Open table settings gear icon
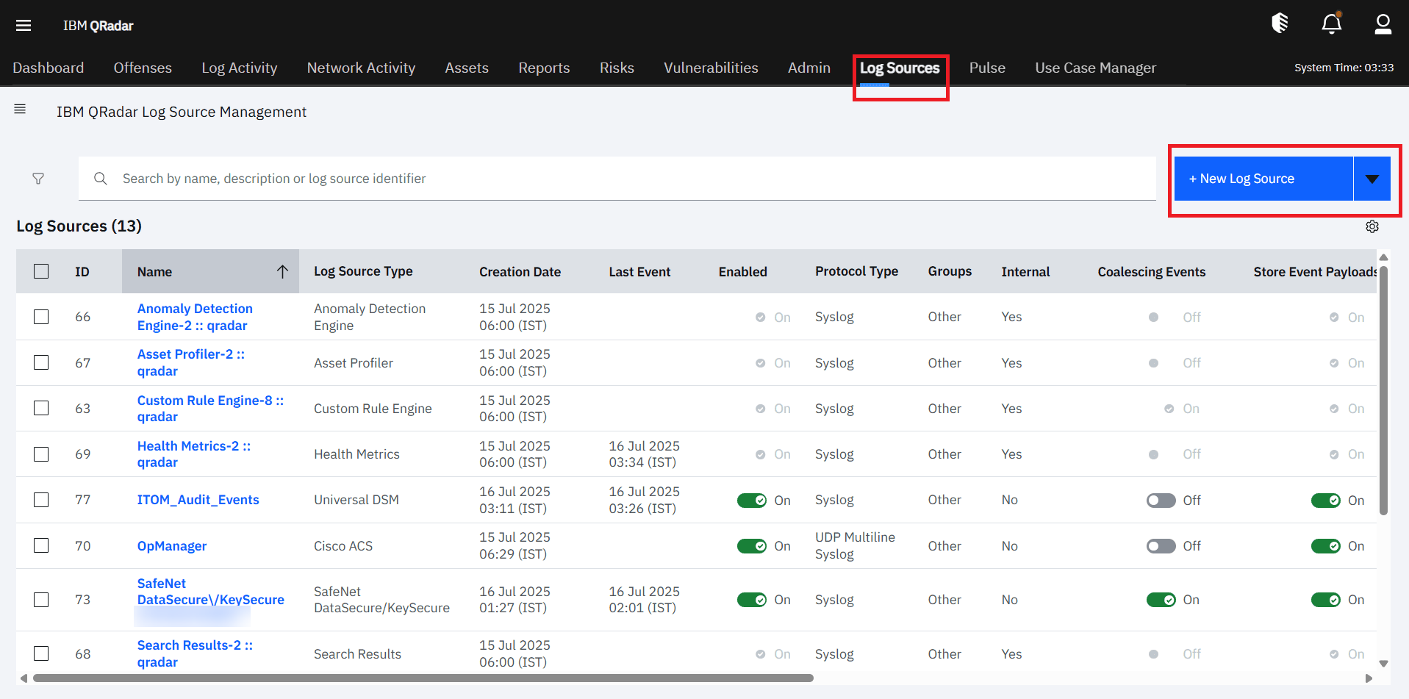Viewport: 1409px width, 699px height. click(1372, 226)
